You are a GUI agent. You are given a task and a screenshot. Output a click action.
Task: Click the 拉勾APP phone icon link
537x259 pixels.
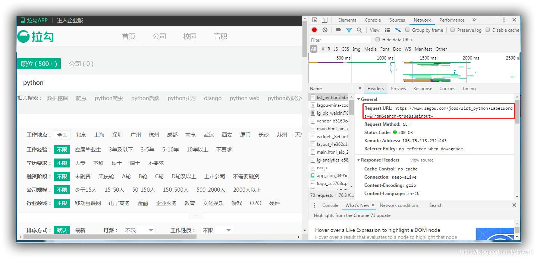pos(34,20)
